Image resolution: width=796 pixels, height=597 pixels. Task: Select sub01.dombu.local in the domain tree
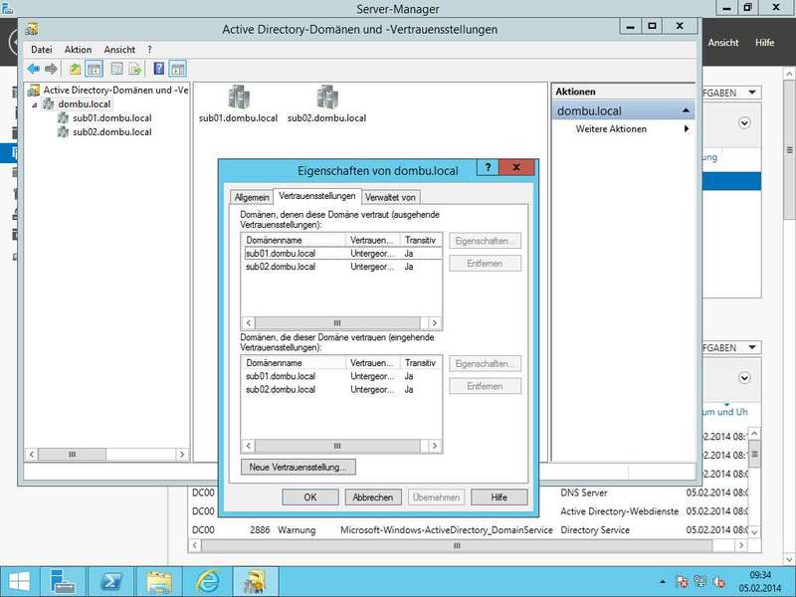pyautogui.click(x=111, y=117)
